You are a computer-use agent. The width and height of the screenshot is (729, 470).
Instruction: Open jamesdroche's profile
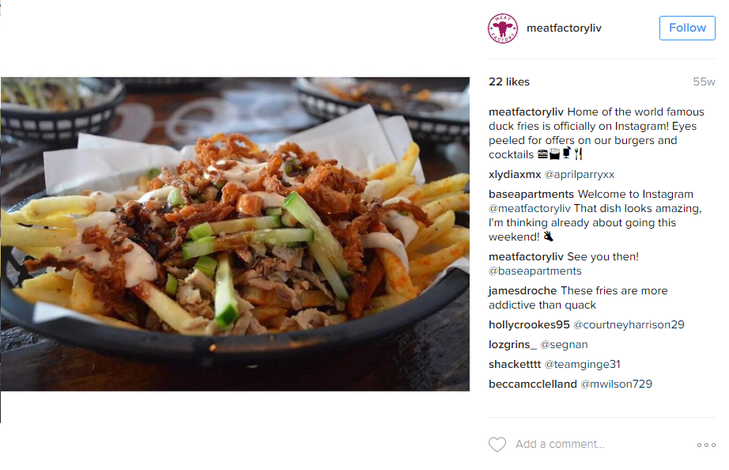(x=522, y=291)
